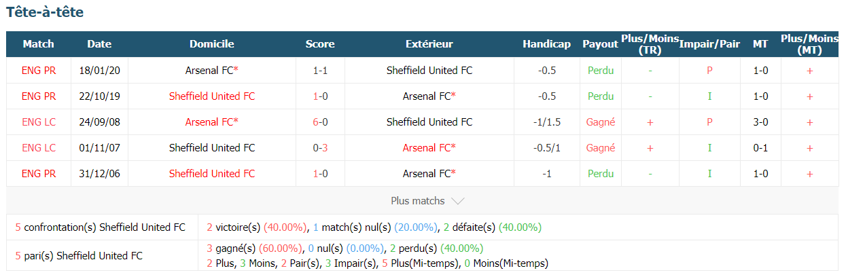846x277 pixels.
Task: Click the Impair/Pair column header
Action: 709,44
